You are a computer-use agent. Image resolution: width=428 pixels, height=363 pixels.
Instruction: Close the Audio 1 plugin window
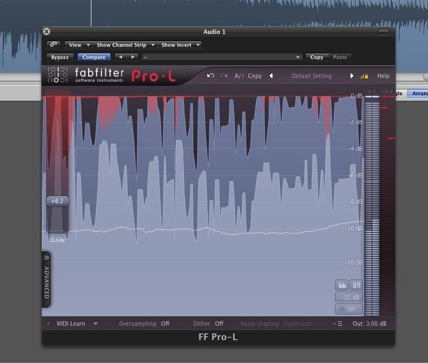[x=47, y=31]
